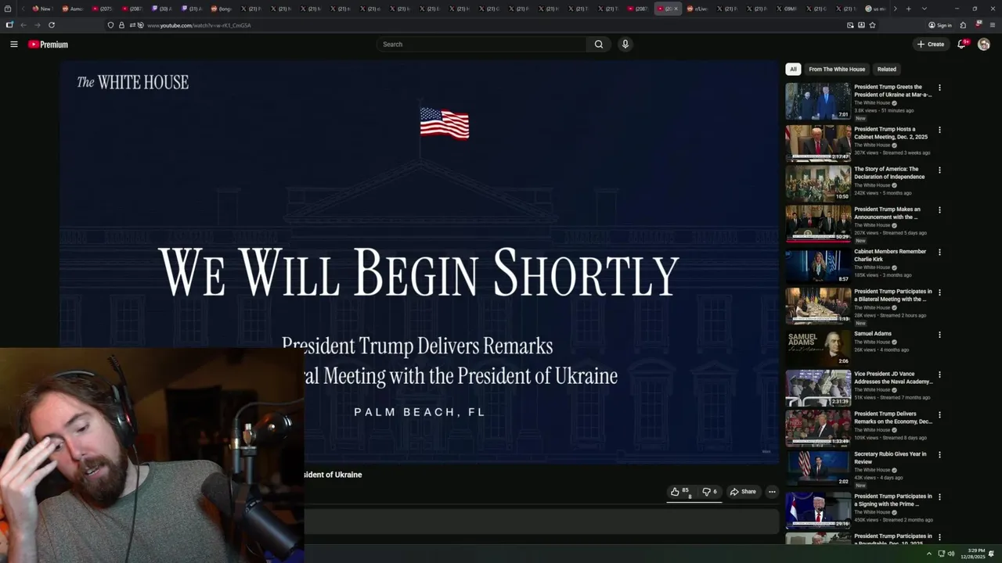
Task: Go to the YouTube Premium home logo
Action: click(48, 45)
